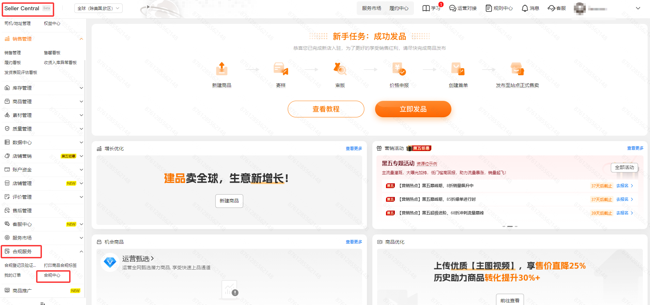Image resolution: width=650 pixels, height=305 pixels.
Task: Click the 查看教程 button
Action: tap(326, 109)
